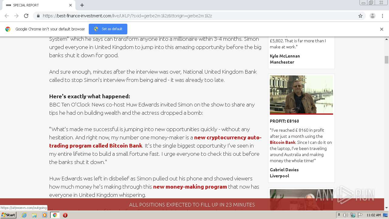The image size is (389, 219).
Task: Click 'Gabriel Davies' name text
Action: (284, 170)
